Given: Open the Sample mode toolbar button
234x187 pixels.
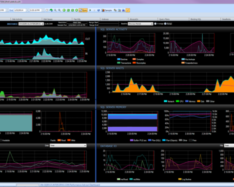Looking at the screenshot, I should point(107,10).
